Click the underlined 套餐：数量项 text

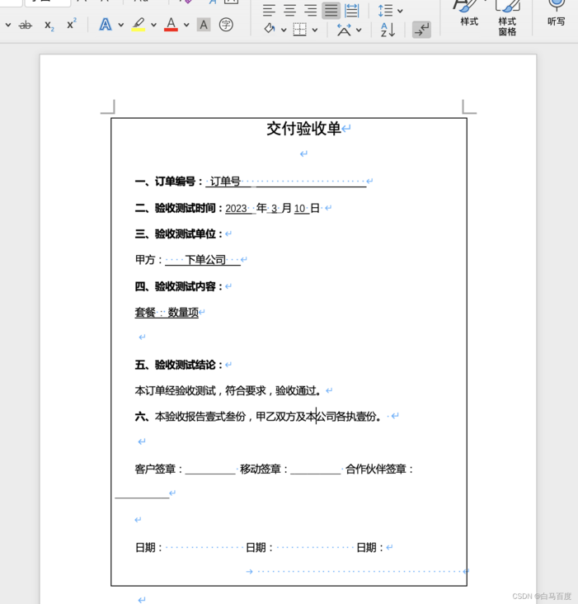point(167,313)
